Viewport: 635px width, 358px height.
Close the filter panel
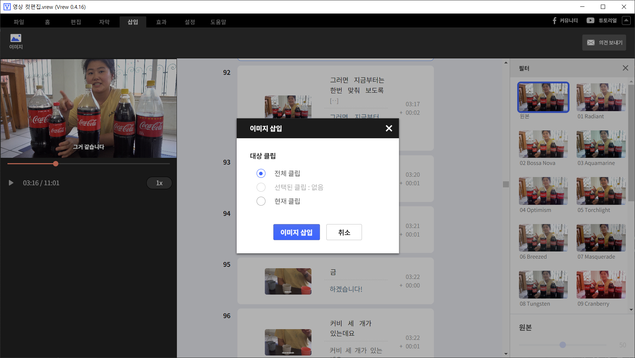[x=625, y=68]
